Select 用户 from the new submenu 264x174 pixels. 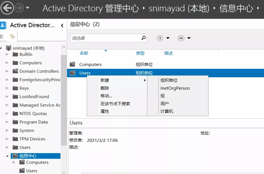click(165, 103)
